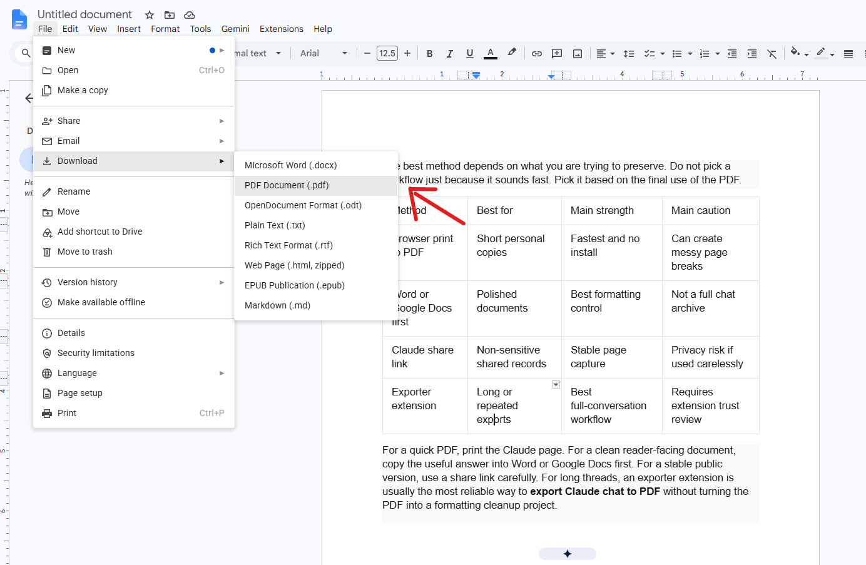Screen dimensions: 866x565
Task: Open the text color picker
Action: click(x=491, y=53)
